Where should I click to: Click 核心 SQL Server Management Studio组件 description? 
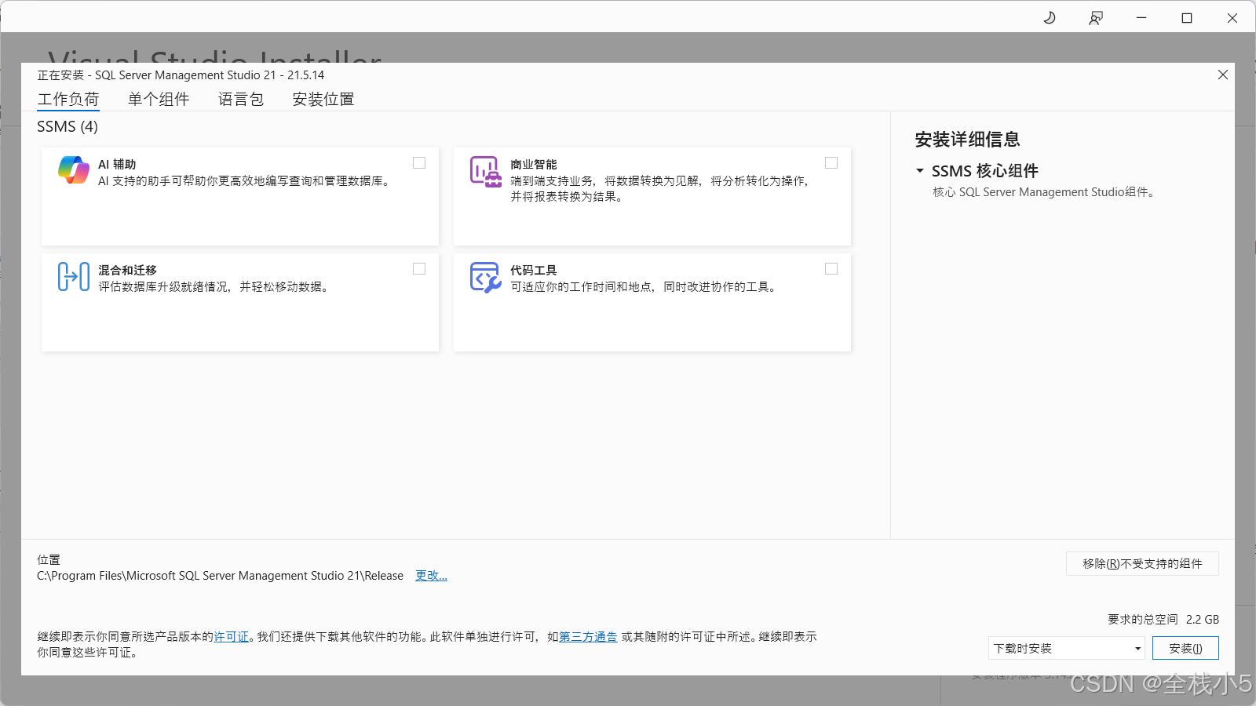[1046, 192]
